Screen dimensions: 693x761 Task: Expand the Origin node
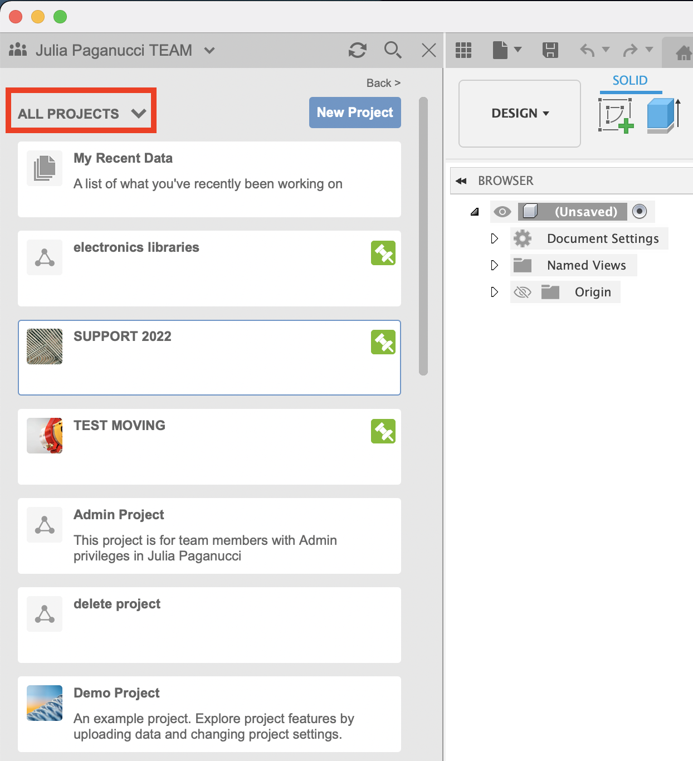pyautogui.click(x=494, y=292)
